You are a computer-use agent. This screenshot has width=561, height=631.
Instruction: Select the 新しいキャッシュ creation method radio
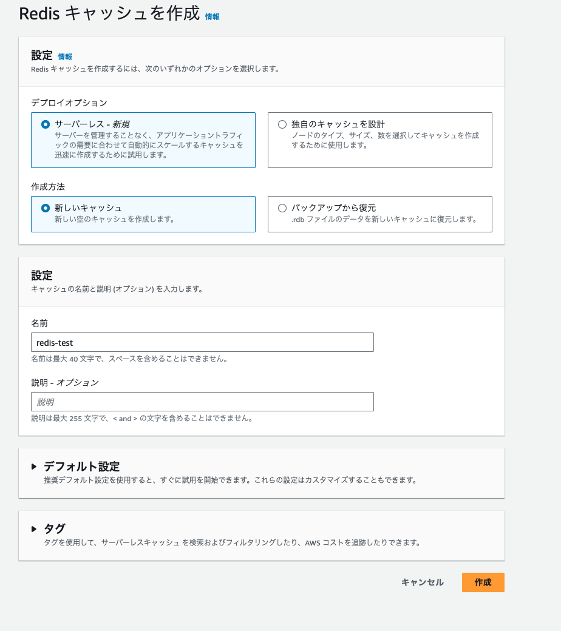(x=45, y=208)
